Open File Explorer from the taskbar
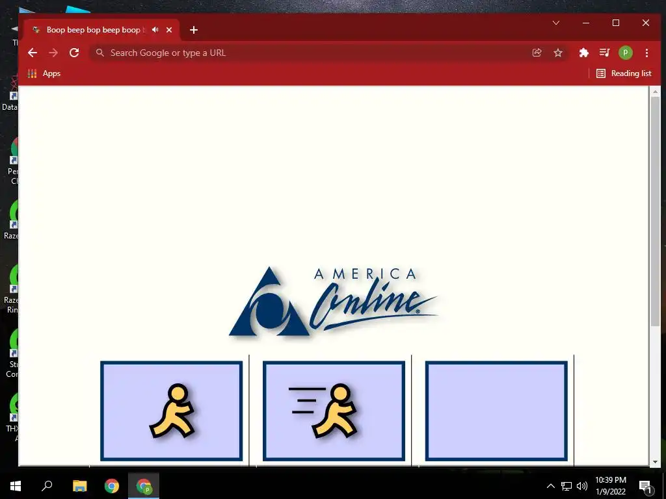This screenshot has width=666, height=499. (79, 486)
